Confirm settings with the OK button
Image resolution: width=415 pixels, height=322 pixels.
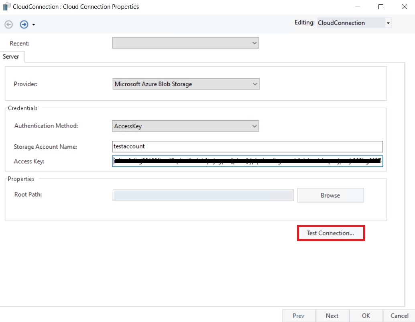point(366,316)
